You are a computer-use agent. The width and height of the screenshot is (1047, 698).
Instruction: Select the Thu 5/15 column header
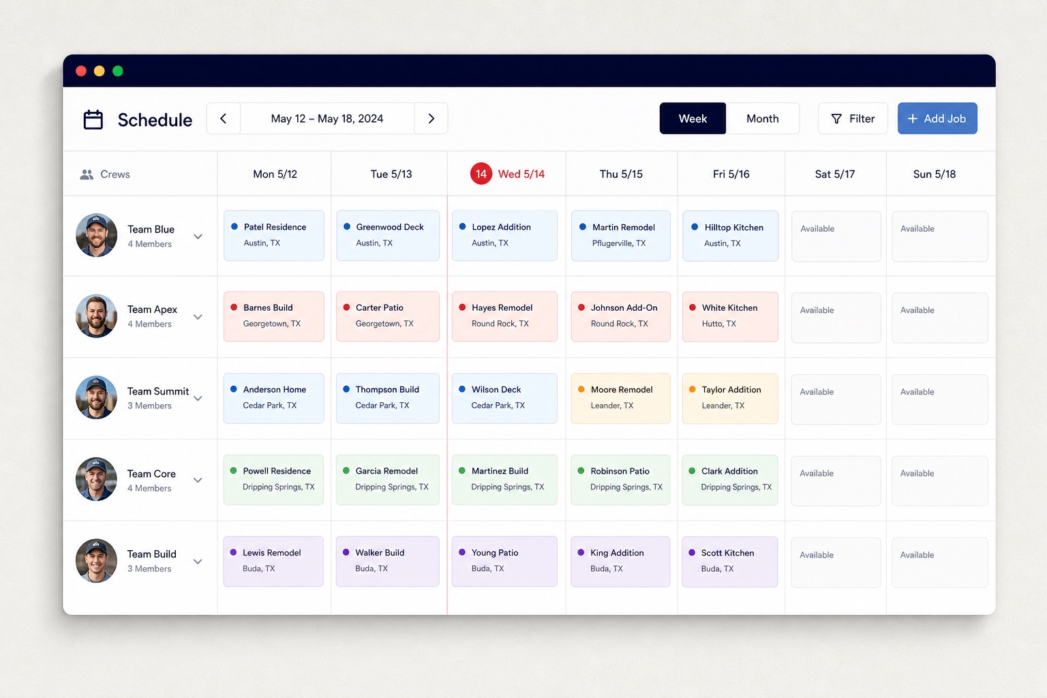[x=621, y=174]
